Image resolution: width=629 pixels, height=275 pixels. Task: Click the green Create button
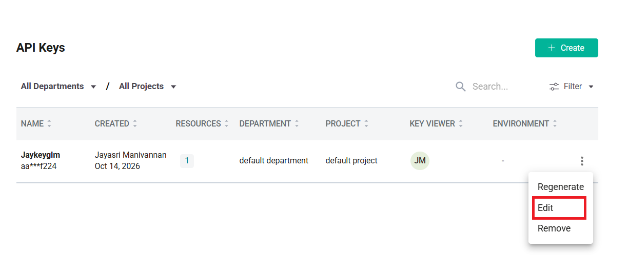pyautogui.click(x=566, y=48)
